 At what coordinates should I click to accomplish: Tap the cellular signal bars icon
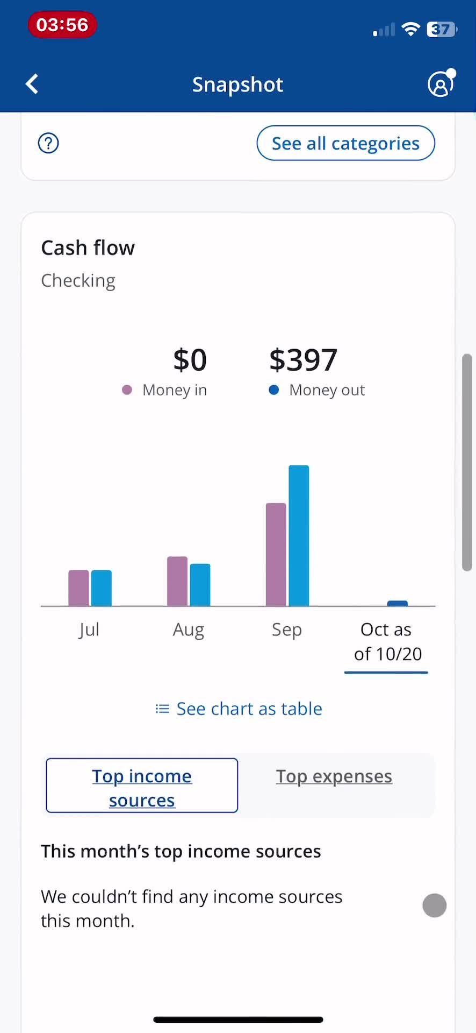(384, 31)
